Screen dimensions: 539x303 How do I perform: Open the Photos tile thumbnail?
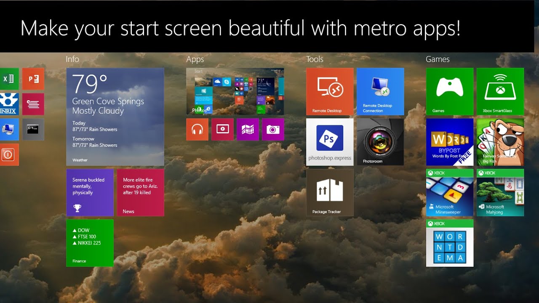235,91
